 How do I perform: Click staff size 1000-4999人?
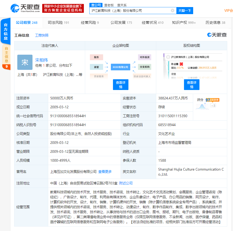point(60,161)
